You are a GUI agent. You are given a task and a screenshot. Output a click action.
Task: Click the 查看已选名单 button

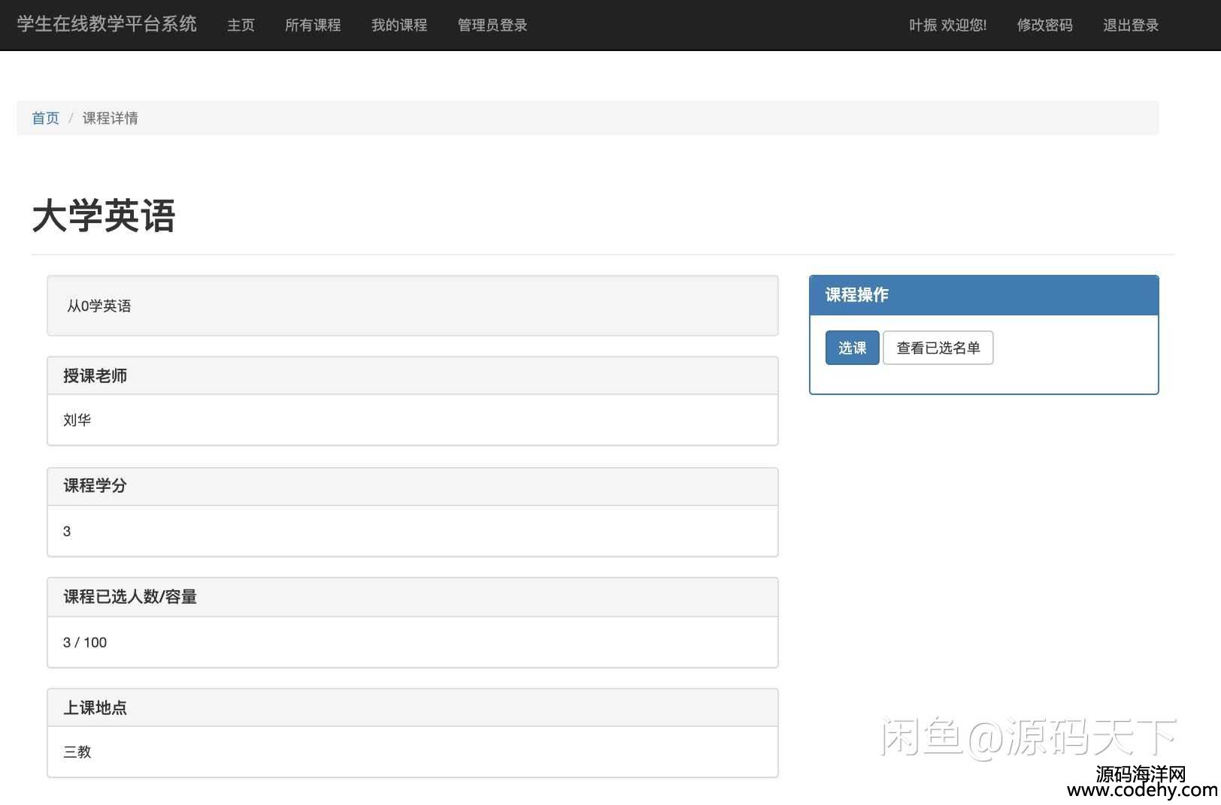938,348
